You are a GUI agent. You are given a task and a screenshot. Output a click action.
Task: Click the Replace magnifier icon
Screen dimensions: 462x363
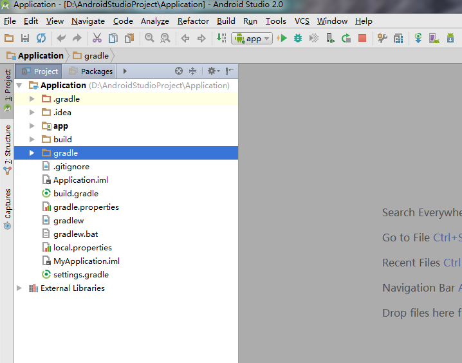165,38
